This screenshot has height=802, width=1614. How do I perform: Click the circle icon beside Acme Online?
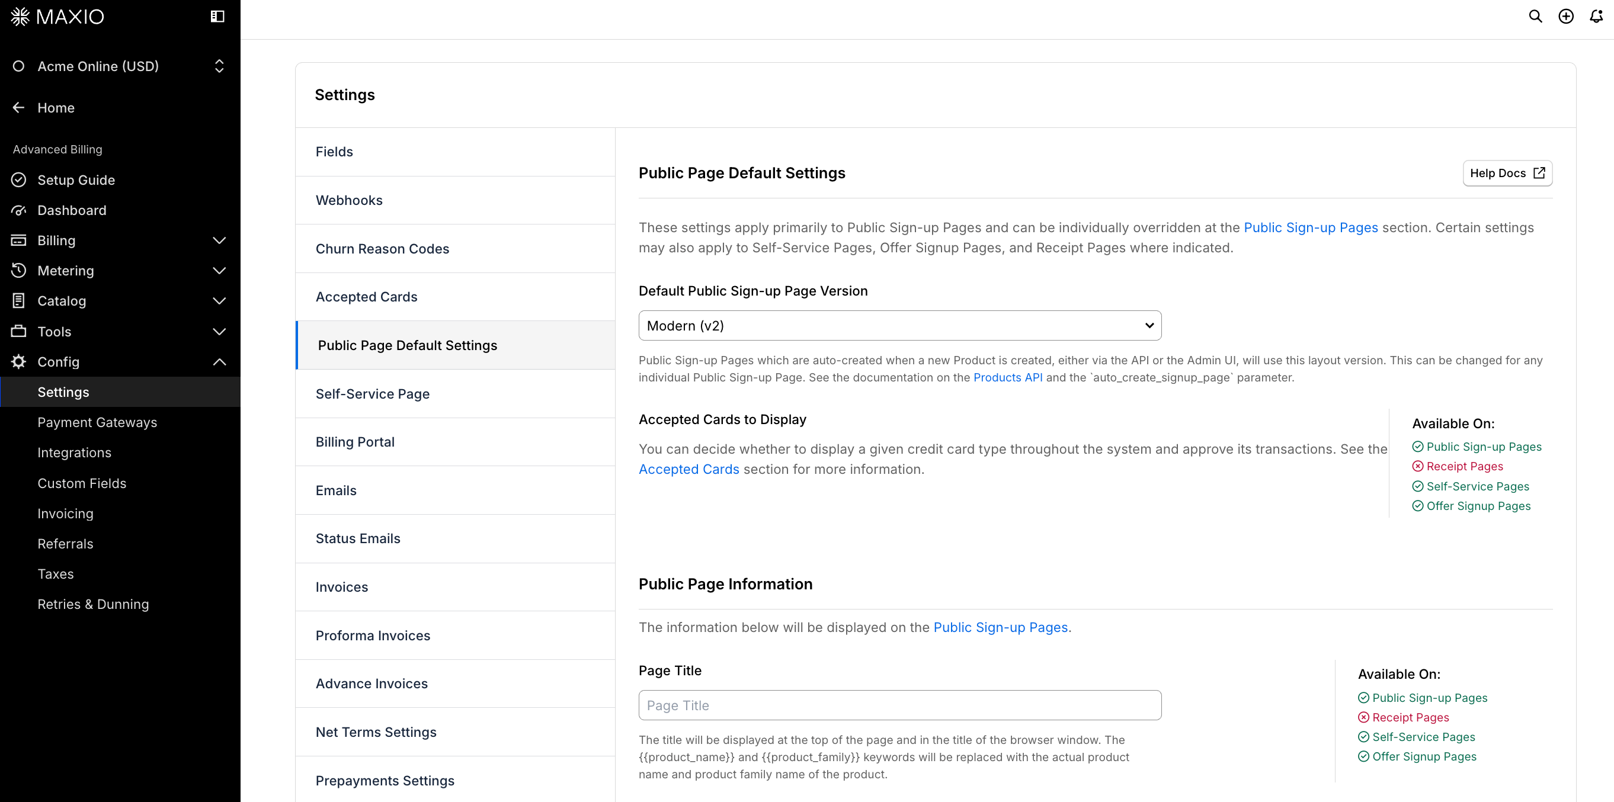pos(19,66)
